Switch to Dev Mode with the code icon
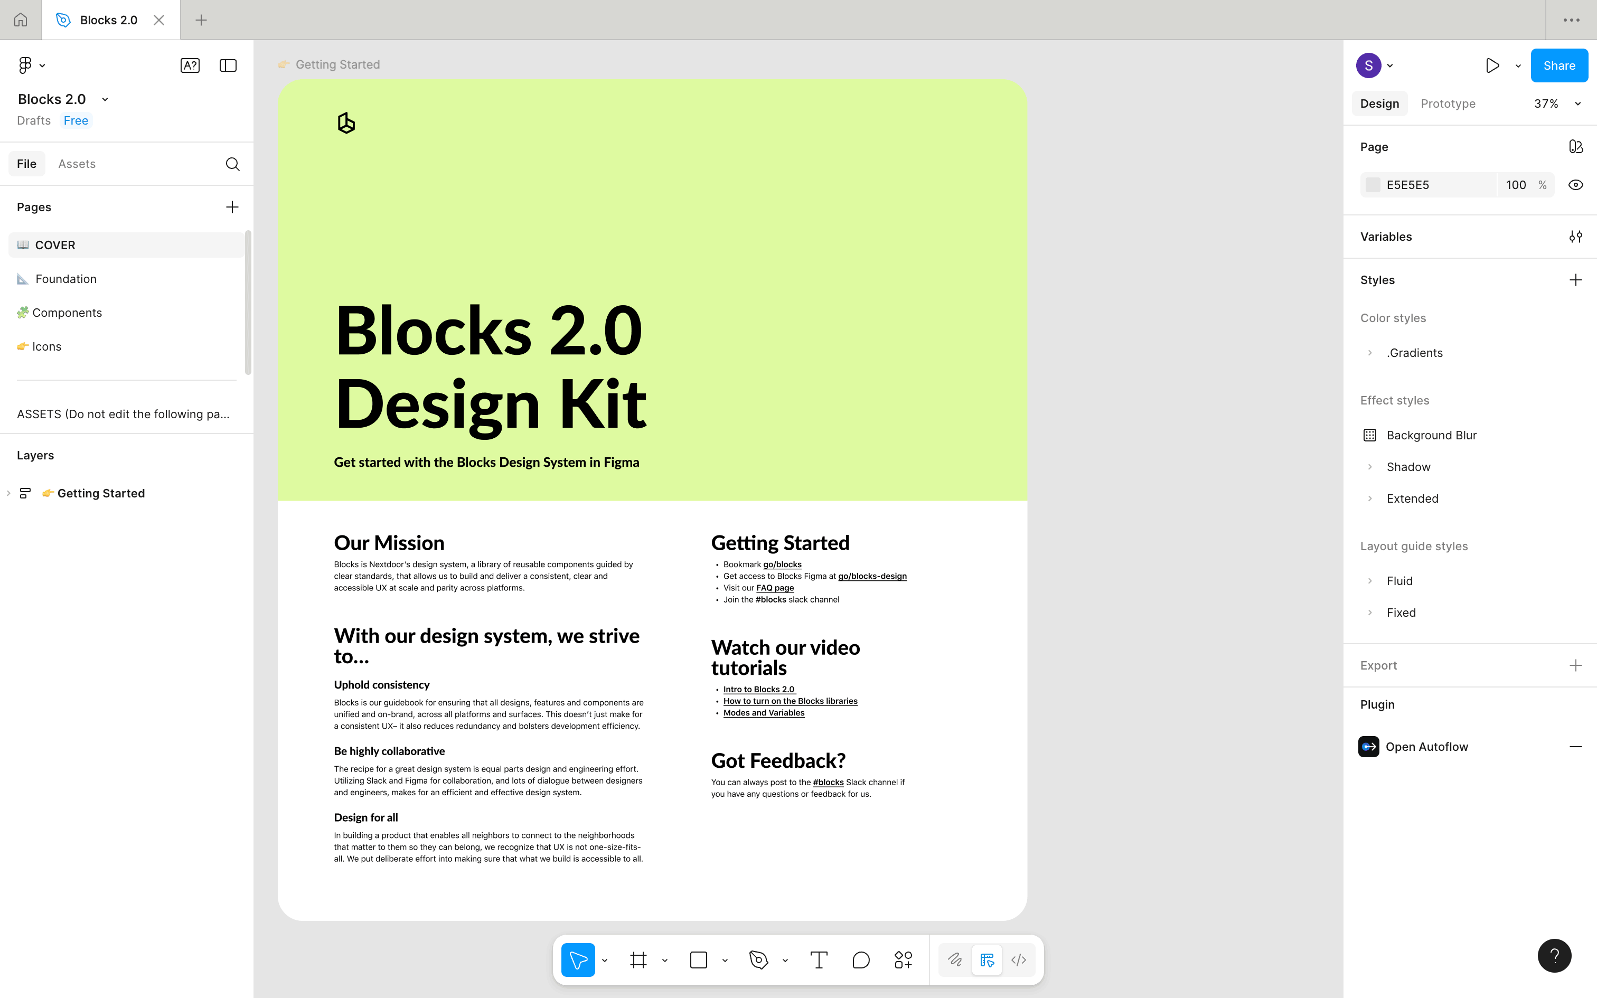This screenshot has height=998, width=1597. [1018, 960]
